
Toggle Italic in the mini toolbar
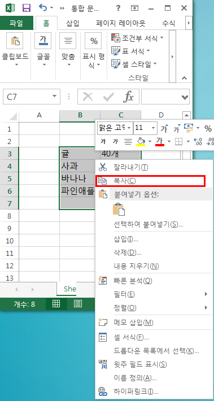(116, 141)
